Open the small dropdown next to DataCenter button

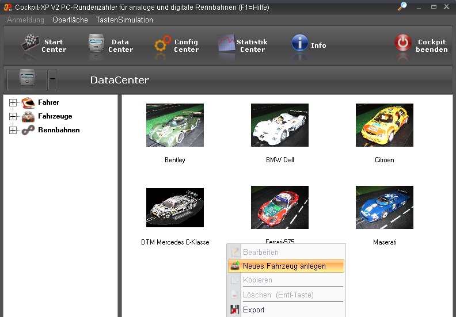[52, 79]
